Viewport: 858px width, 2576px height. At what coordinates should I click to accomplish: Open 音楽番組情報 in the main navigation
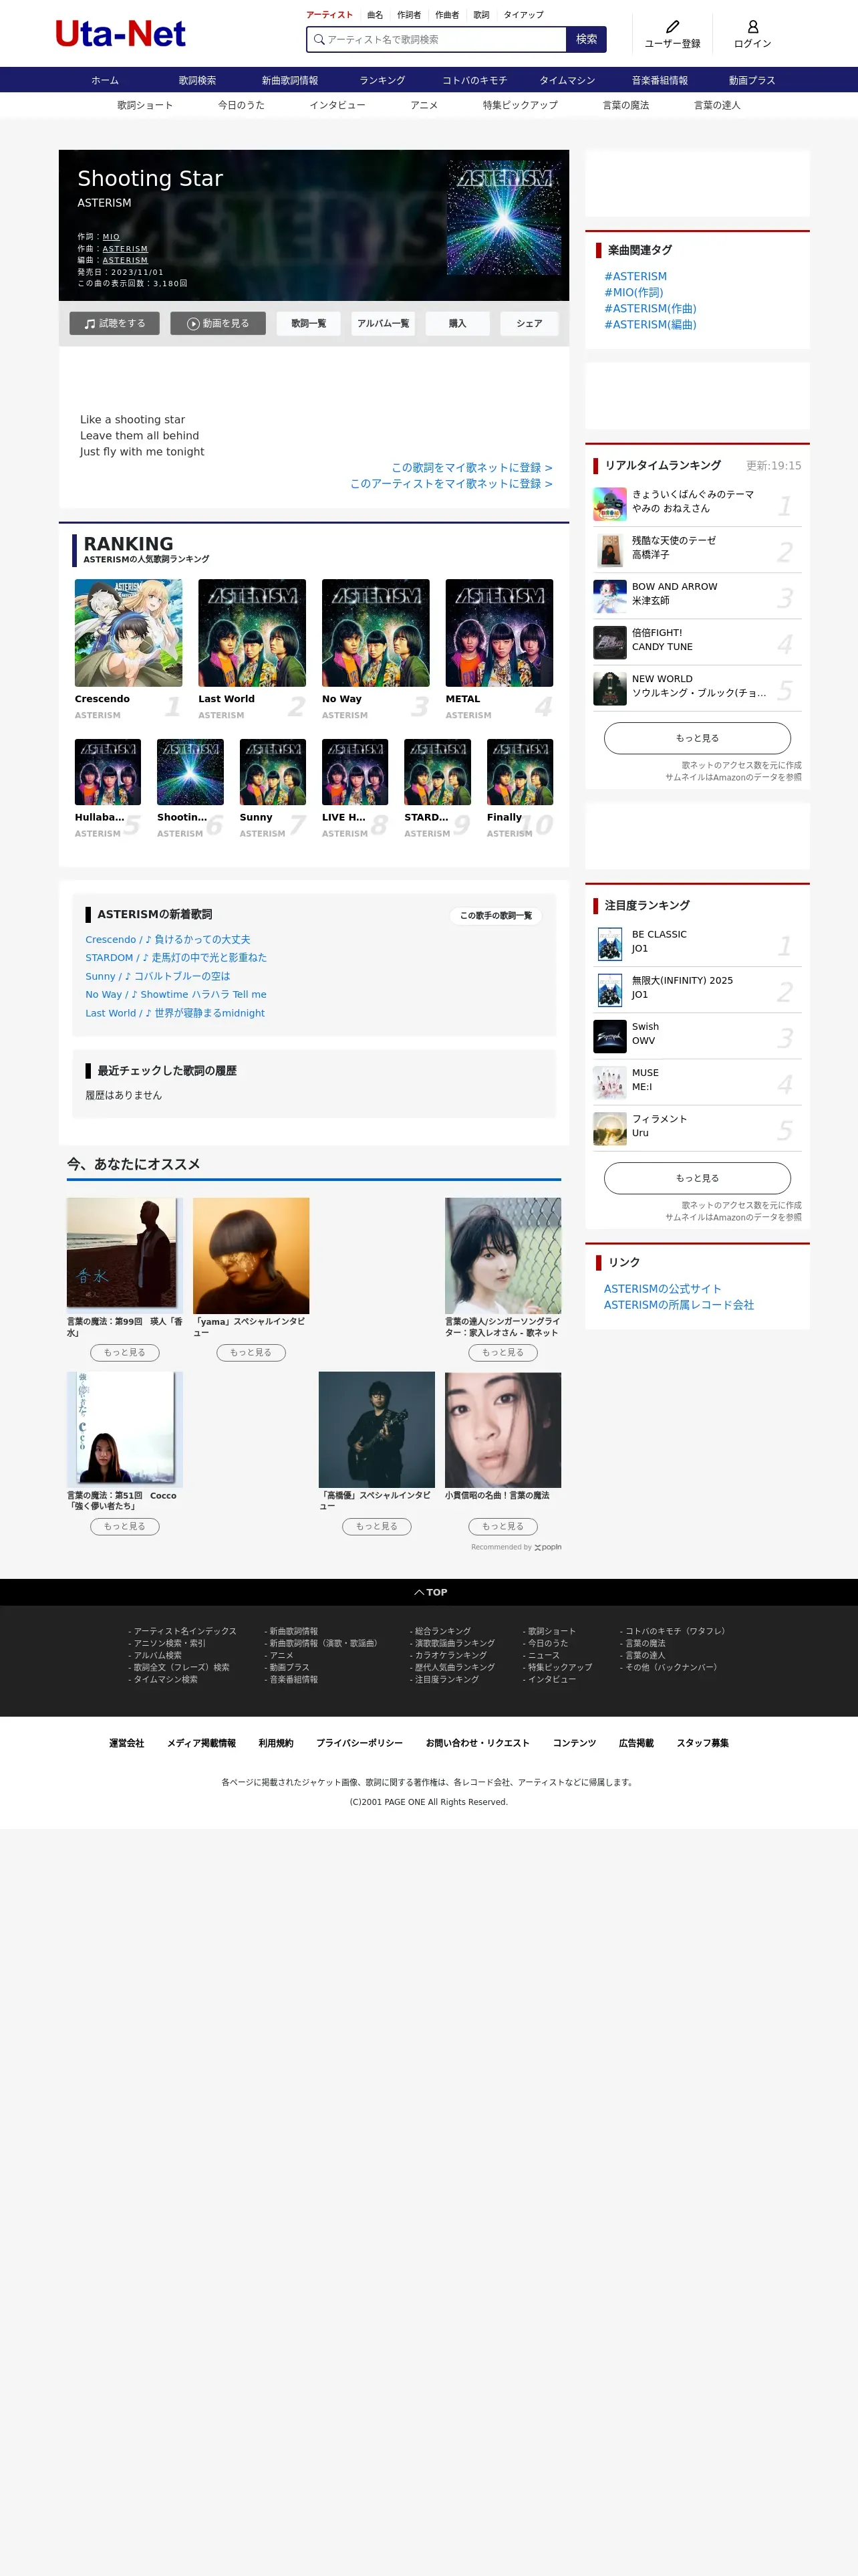coord(660,80)
